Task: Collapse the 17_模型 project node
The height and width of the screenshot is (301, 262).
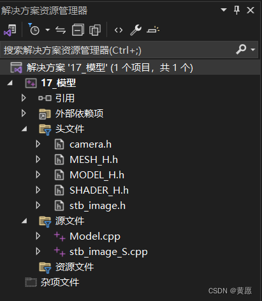Action: [10, 83]
